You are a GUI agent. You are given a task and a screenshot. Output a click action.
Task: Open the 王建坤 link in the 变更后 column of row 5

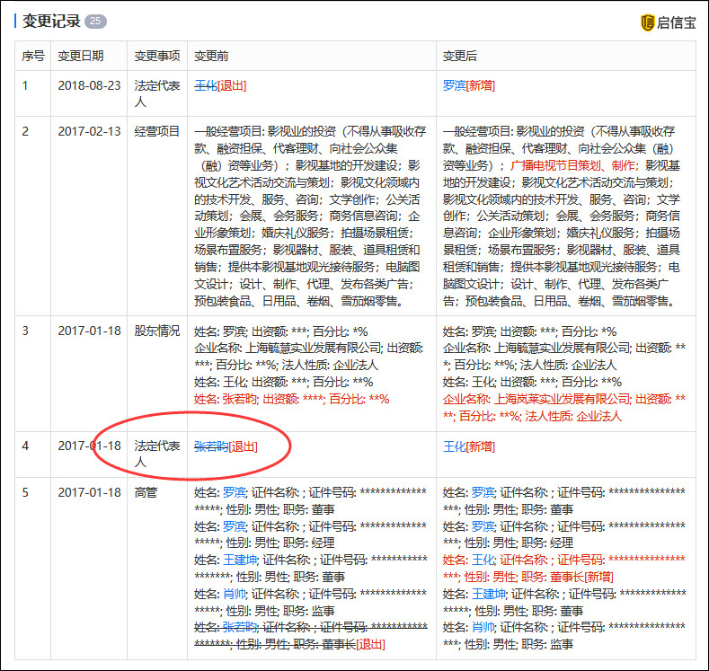pos(489,593)
